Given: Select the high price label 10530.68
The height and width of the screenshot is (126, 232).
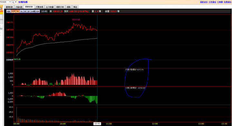Looking at the screenshot, I should coord(76,20).
